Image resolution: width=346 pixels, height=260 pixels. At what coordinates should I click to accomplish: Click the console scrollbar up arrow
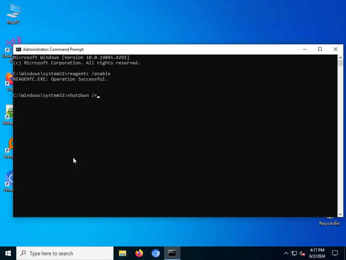pyautogui.click(x=340, y=58)
